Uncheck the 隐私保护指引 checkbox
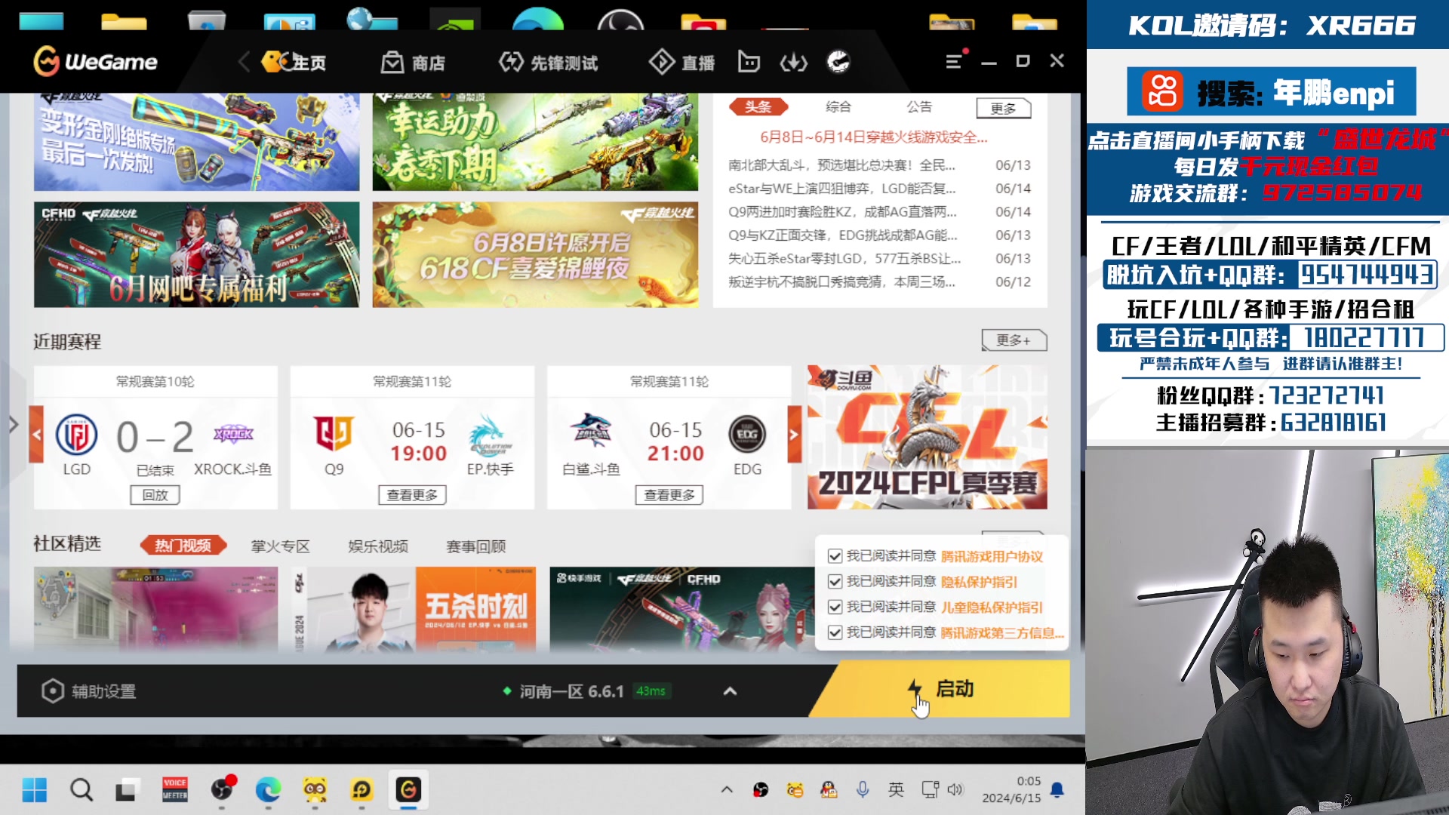1449x815 pixels. coord(834,582)
